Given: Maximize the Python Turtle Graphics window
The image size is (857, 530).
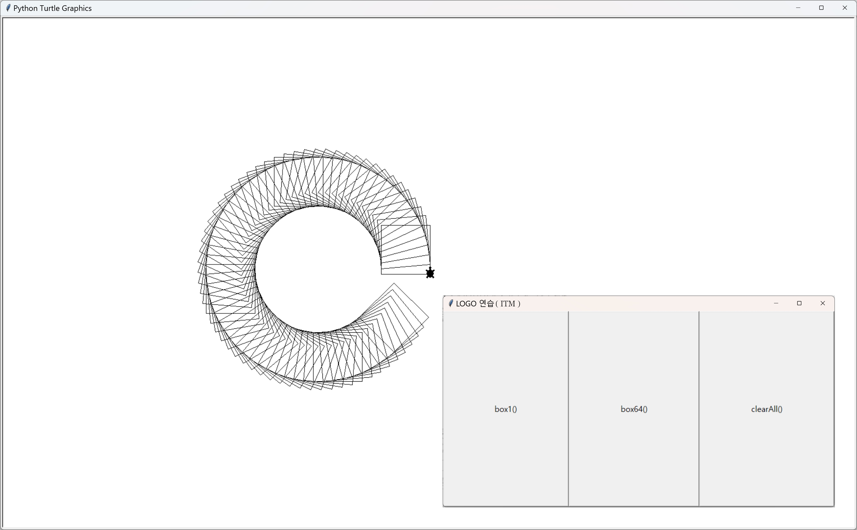Looking at the screenshot, I should [x=821, y=8].
